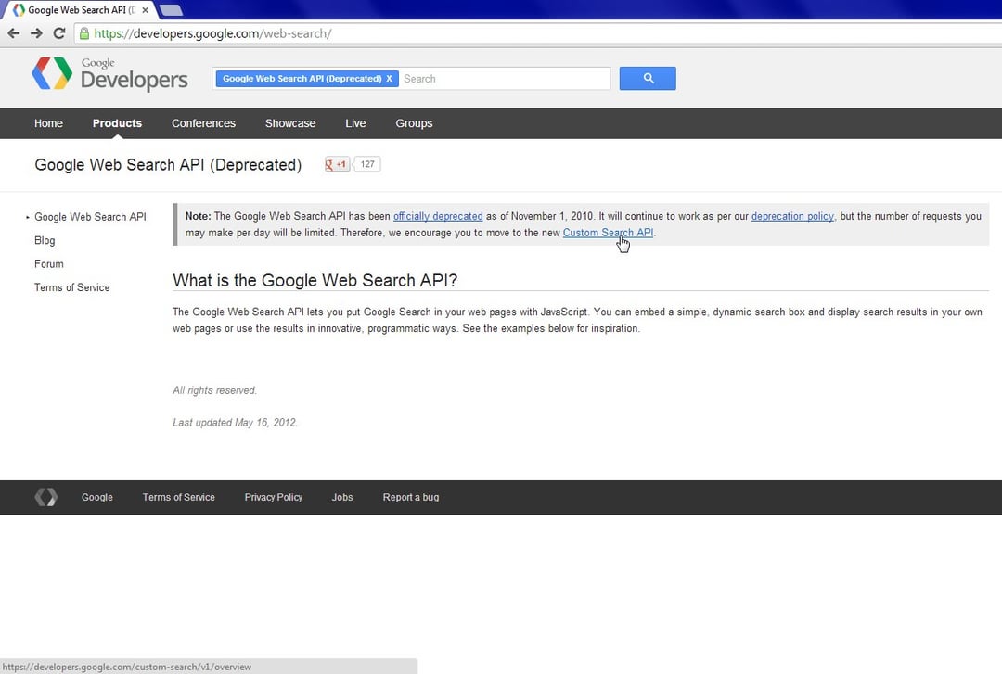The width and height of the screenshot is (1002, 674).
Task: Click the browser forward arrow
Action: pos(36,33)
